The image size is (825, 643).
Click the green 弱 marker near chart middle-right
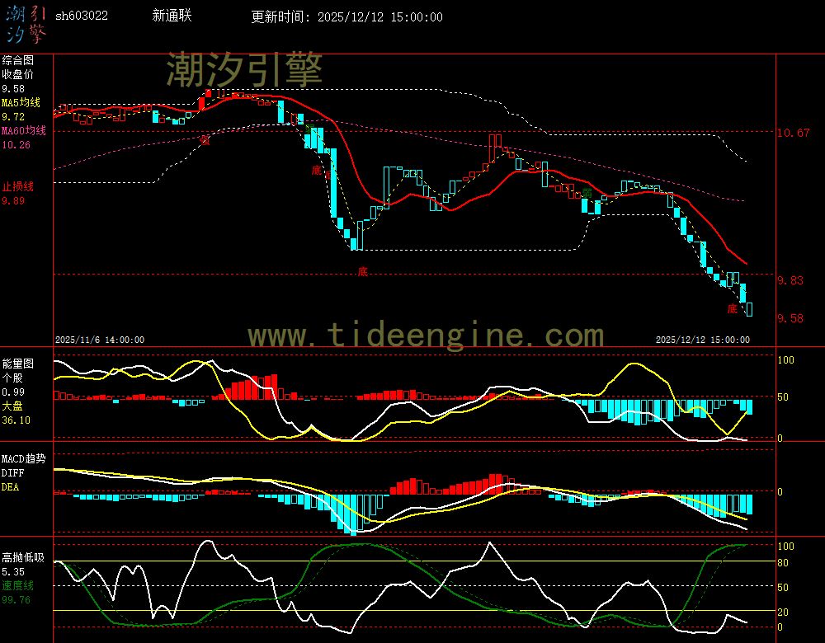coord(587,192)
